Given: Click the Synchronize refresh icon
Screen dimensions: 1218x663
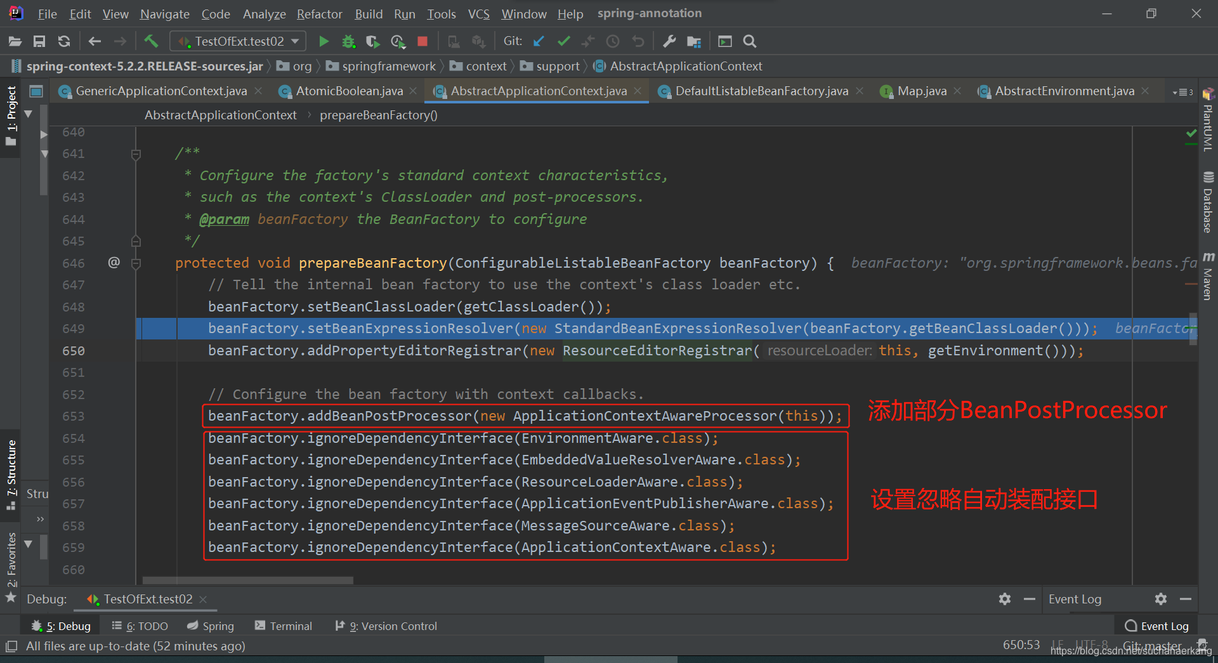Looking at the screenshot, I should tap(63, 41).
